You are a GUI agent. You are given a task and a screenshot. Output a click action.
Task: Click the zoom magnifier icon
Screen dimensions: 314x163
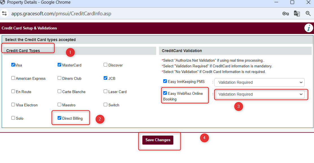tap(308, 14)
